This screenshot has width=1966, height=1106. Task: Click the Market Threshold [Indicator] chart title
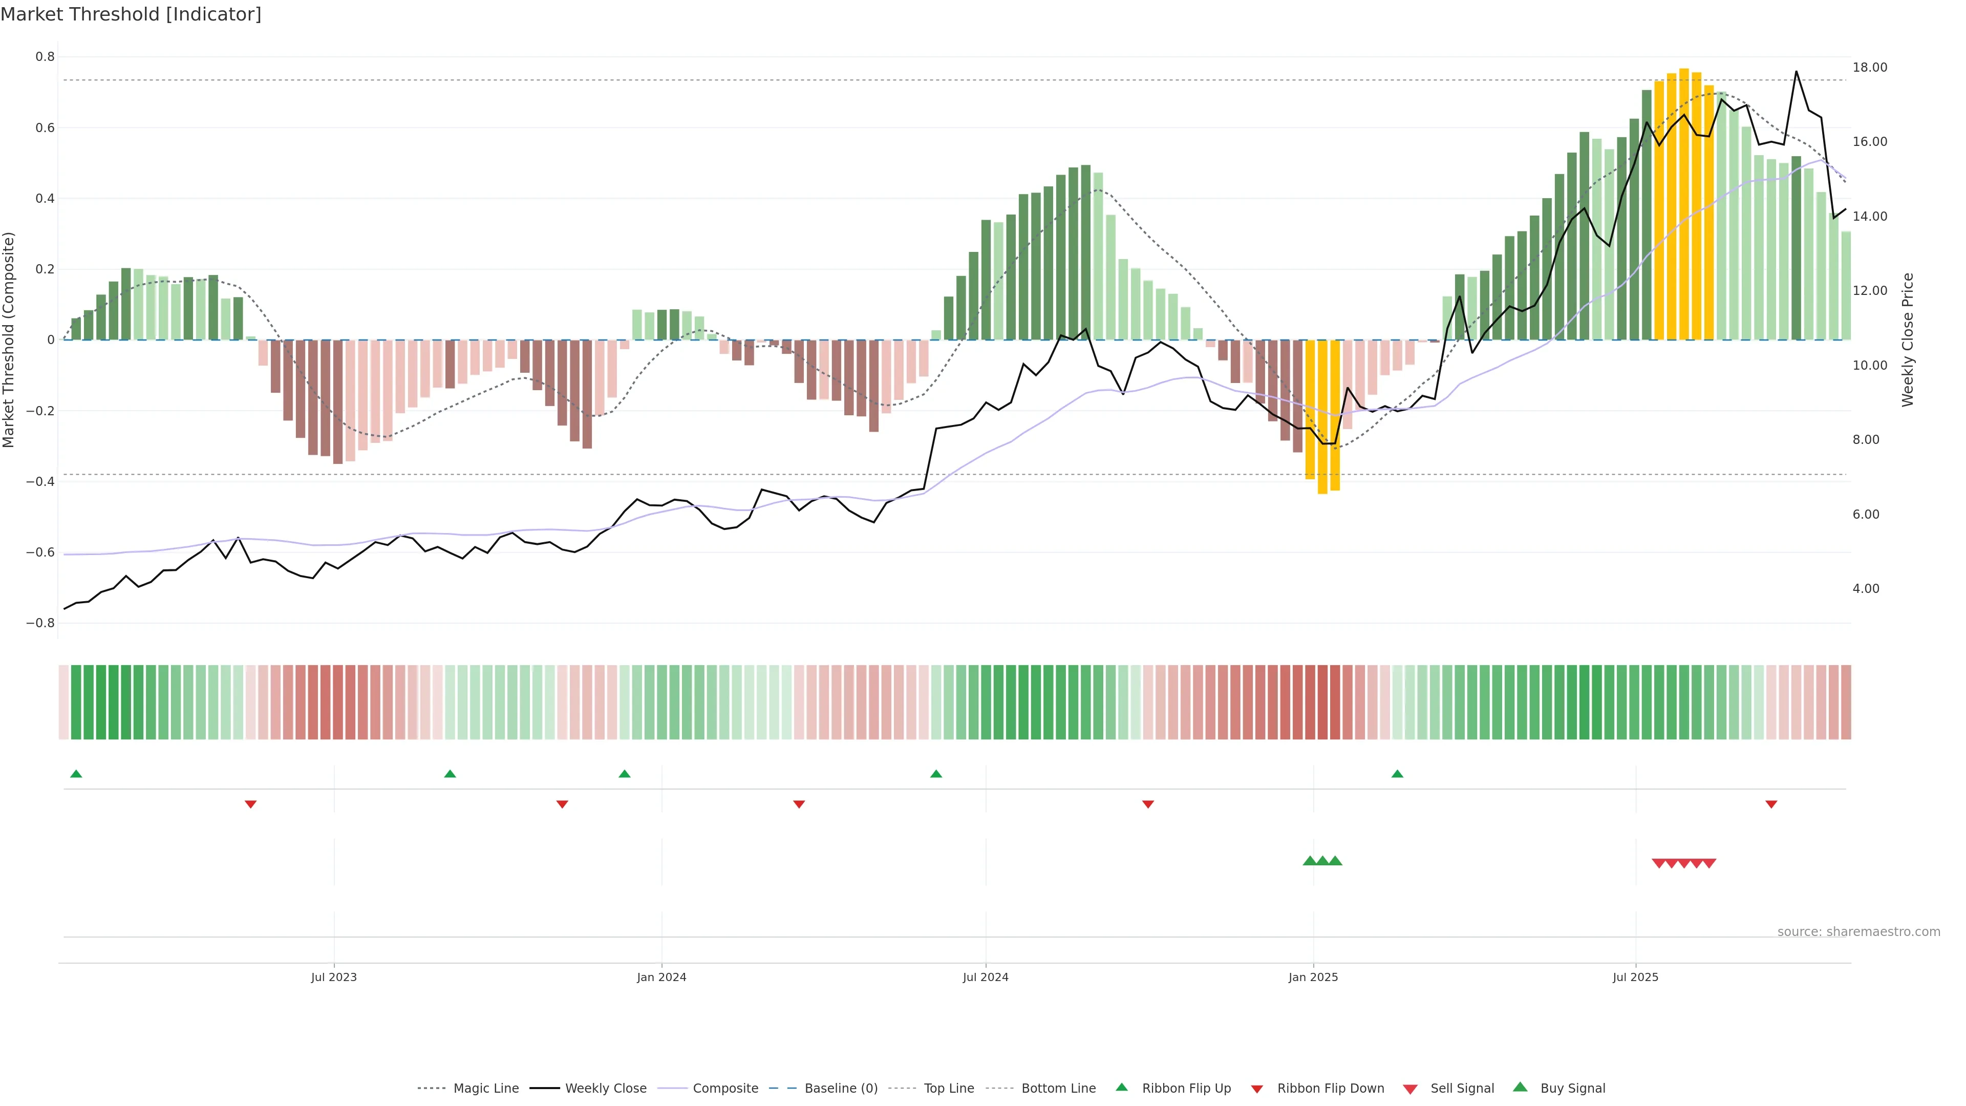click(131, 14)
